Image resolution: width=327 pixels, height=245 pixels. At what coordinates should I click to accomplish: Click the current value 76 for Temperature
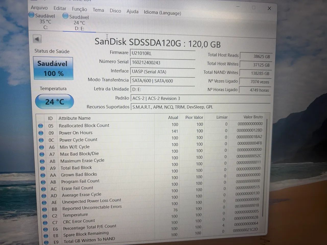click(x=175, y=210)
